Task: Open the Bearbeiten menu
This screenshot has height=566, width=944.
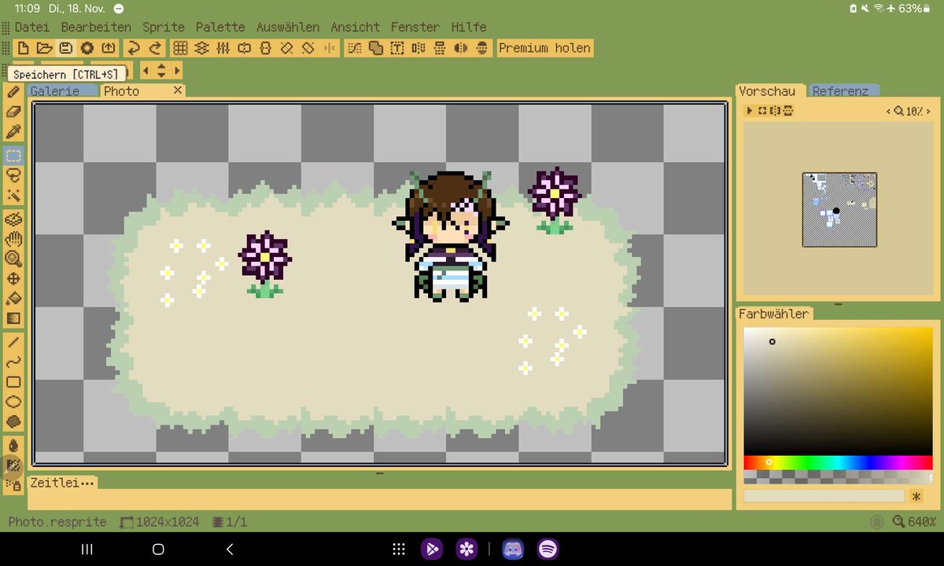Action: tap(96, 27)
